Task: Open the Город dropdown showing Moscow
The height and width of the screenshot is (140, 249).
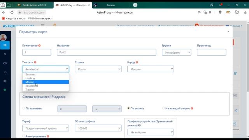Action: [x=151, y=69]
